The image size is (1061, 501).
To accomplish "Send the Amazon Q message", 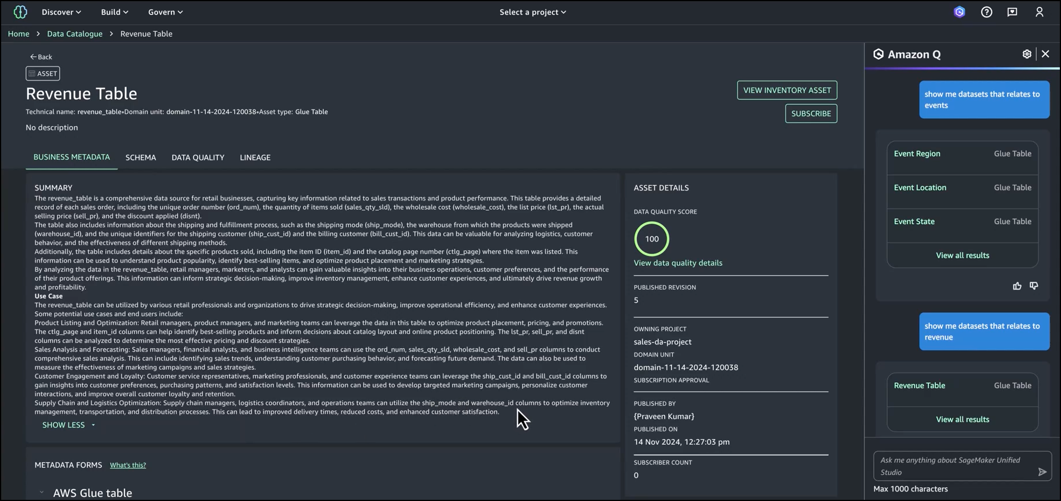I will tap(1042, 472).
